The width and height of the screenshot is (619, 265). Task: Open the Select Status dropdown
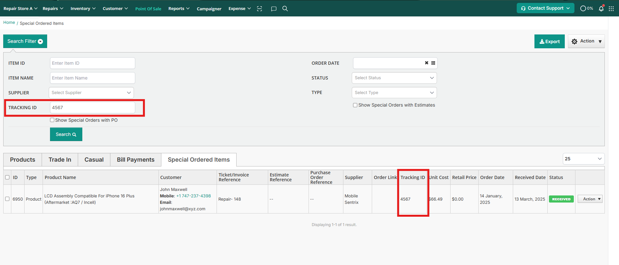394,78
